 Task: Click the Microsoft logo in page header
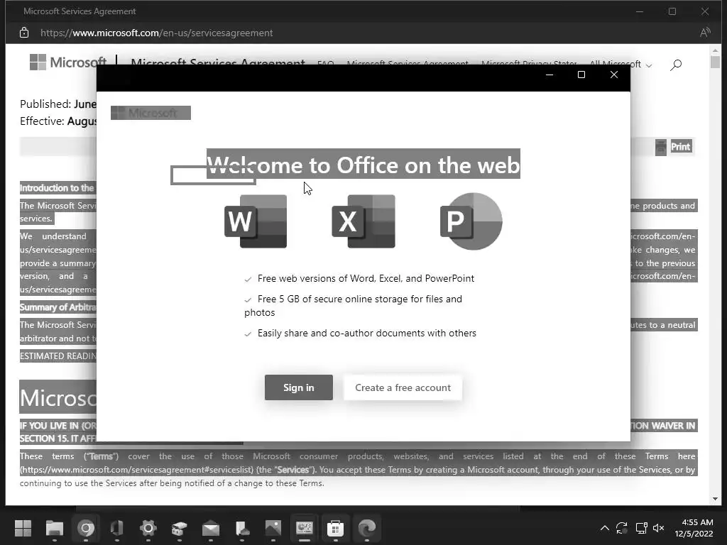click(67, 62)
